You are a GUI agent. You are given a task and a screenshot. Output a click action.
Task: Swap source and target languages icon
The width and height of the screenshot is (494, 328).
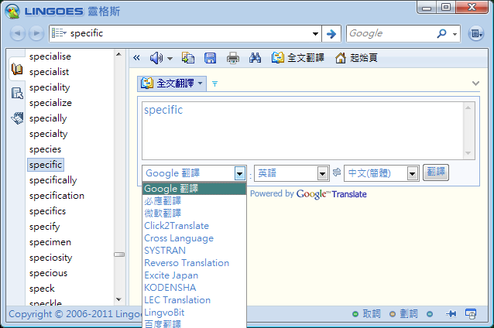[x=337, y=173]
